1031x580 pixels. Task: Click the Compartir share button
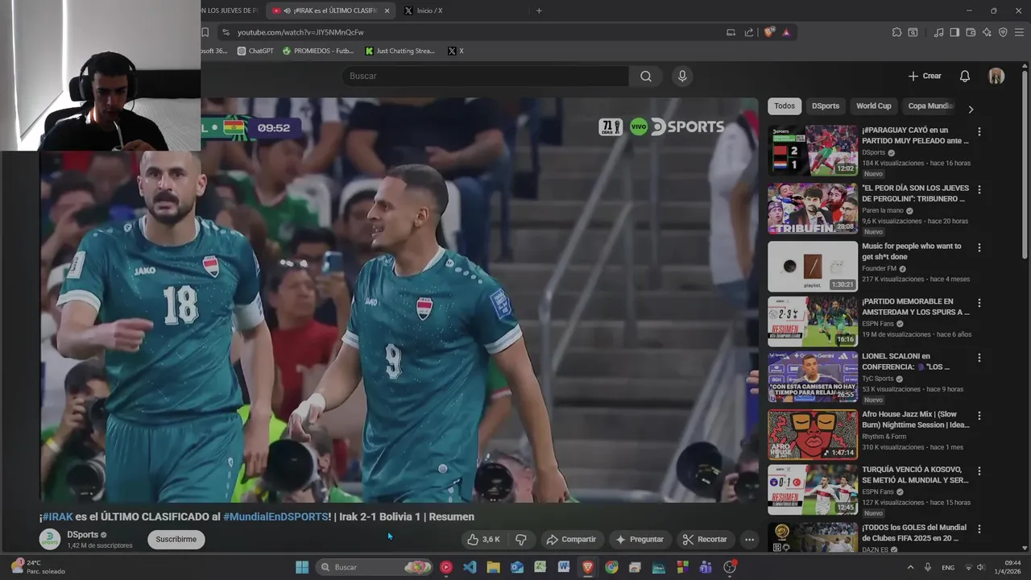tap(570, 539)
